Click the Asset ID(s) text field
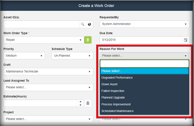Viewport: 194px width, 126px height. [x=41, y=24]
